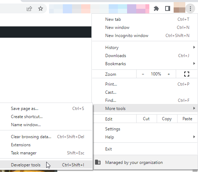Click the 100% zoom level value
The width and height of the screenshot is (198, 172).
click(156, 74)
